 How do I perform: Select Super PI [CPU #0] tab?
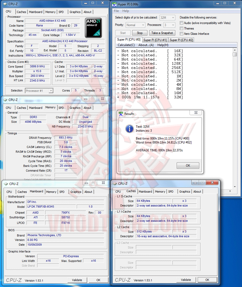coord(128,40)
